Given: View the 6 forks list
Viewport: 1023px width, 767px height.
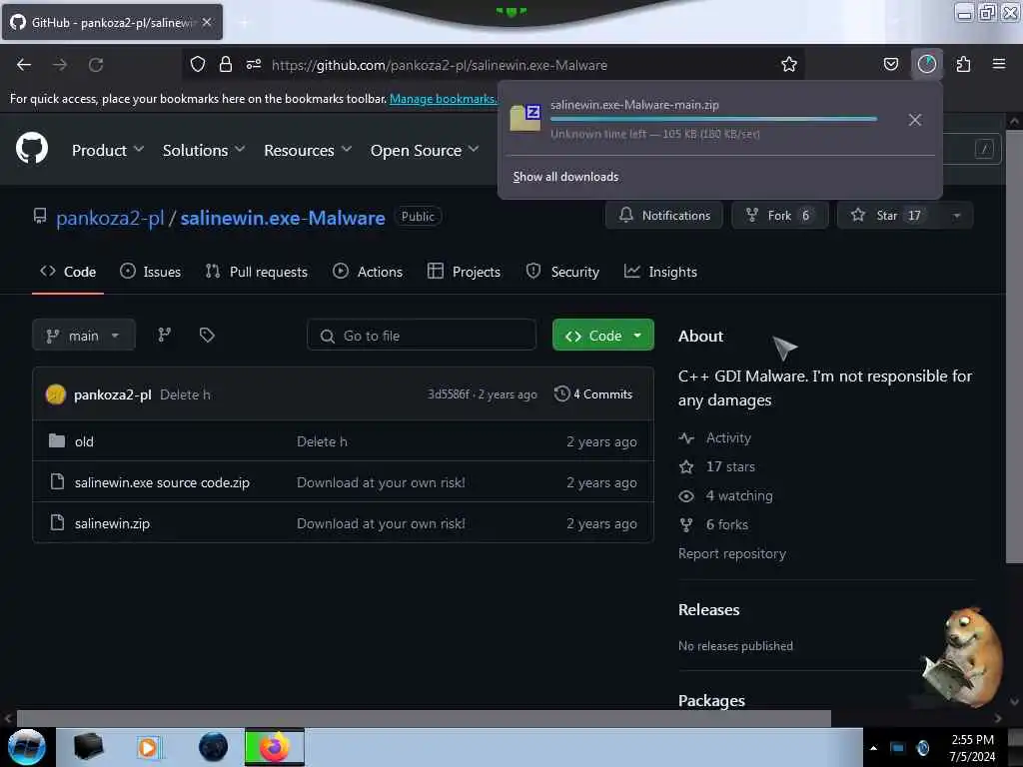Looking at the screenshot, I should click(x=727, y=524).
